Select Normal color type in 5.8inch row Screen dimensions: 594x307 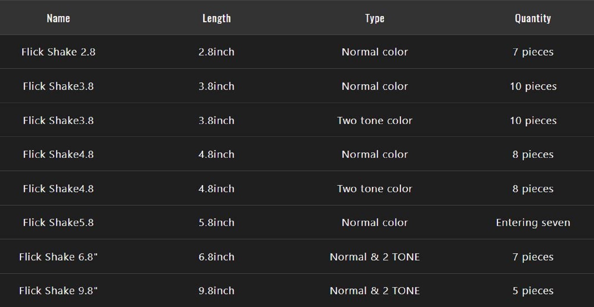point(375,222)
